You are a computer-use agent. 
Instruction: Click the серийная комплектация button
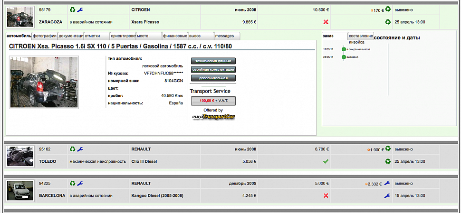tap(213, 70)
